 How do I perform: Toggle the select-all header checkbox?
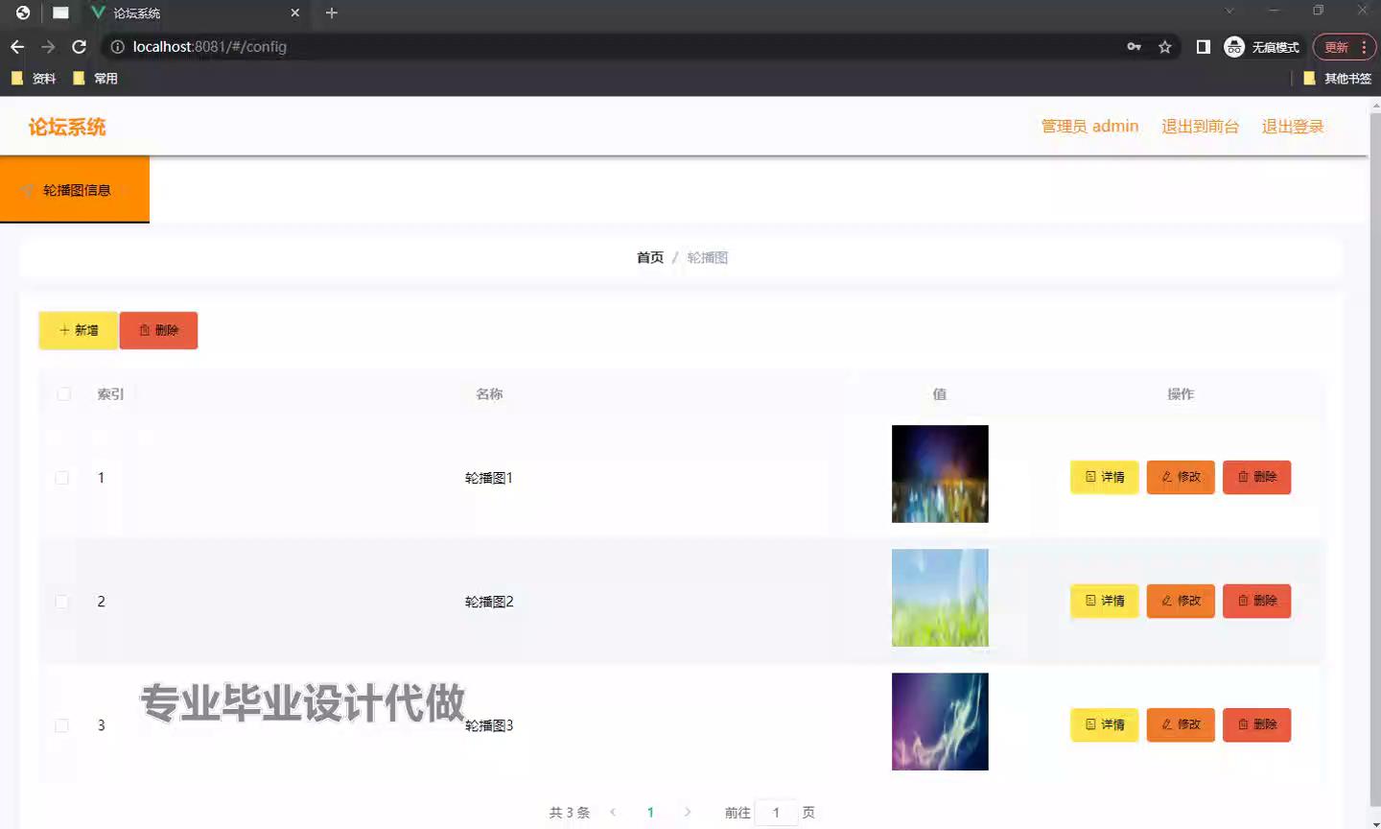click(64, 394)
